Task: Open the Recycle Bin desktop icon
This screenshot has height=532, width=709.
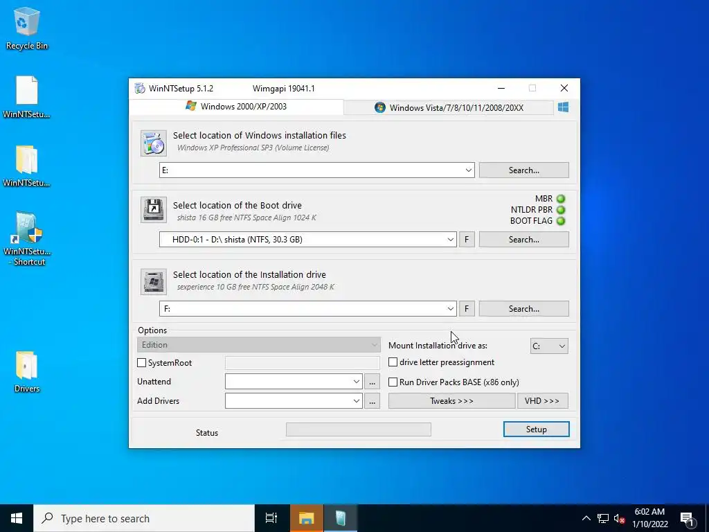Action: point(27,28)
